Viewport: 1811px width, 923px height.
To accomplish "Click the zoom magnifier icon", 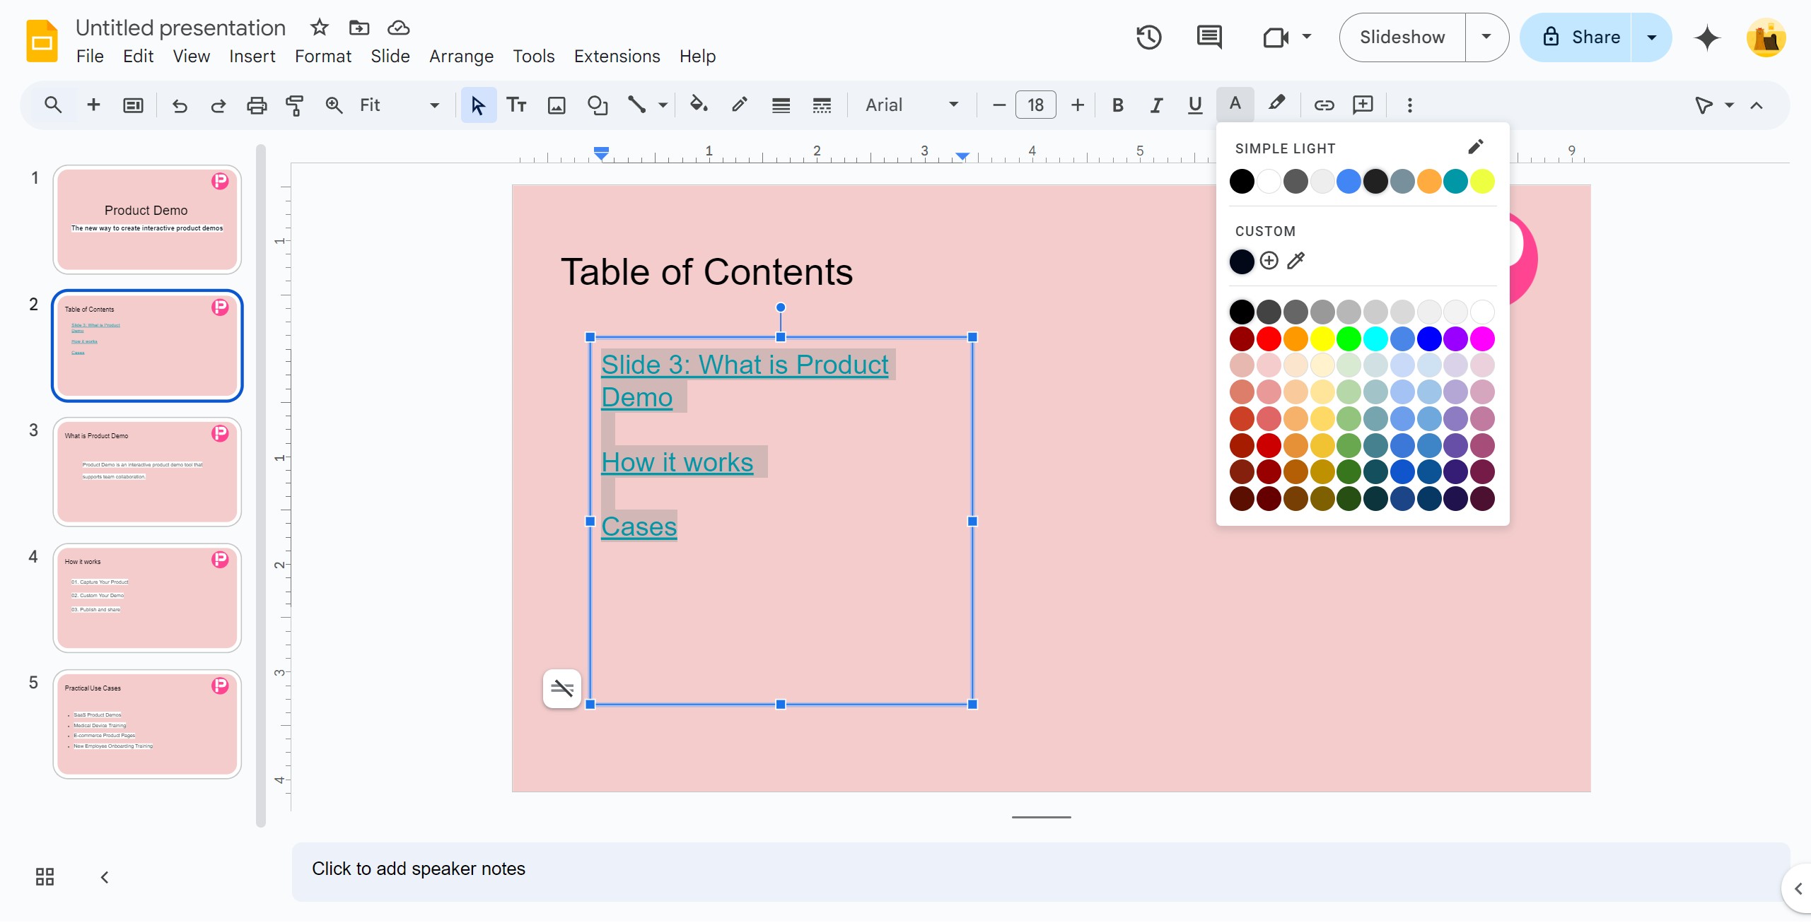I will 334,105.
